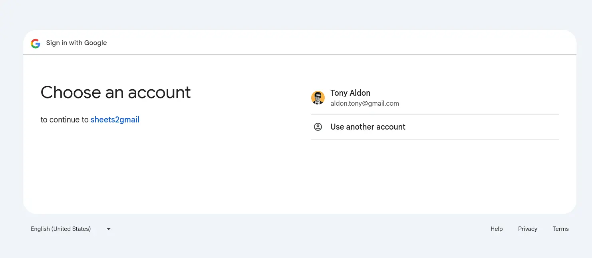Click the Choose an account heading

(116, 93)
